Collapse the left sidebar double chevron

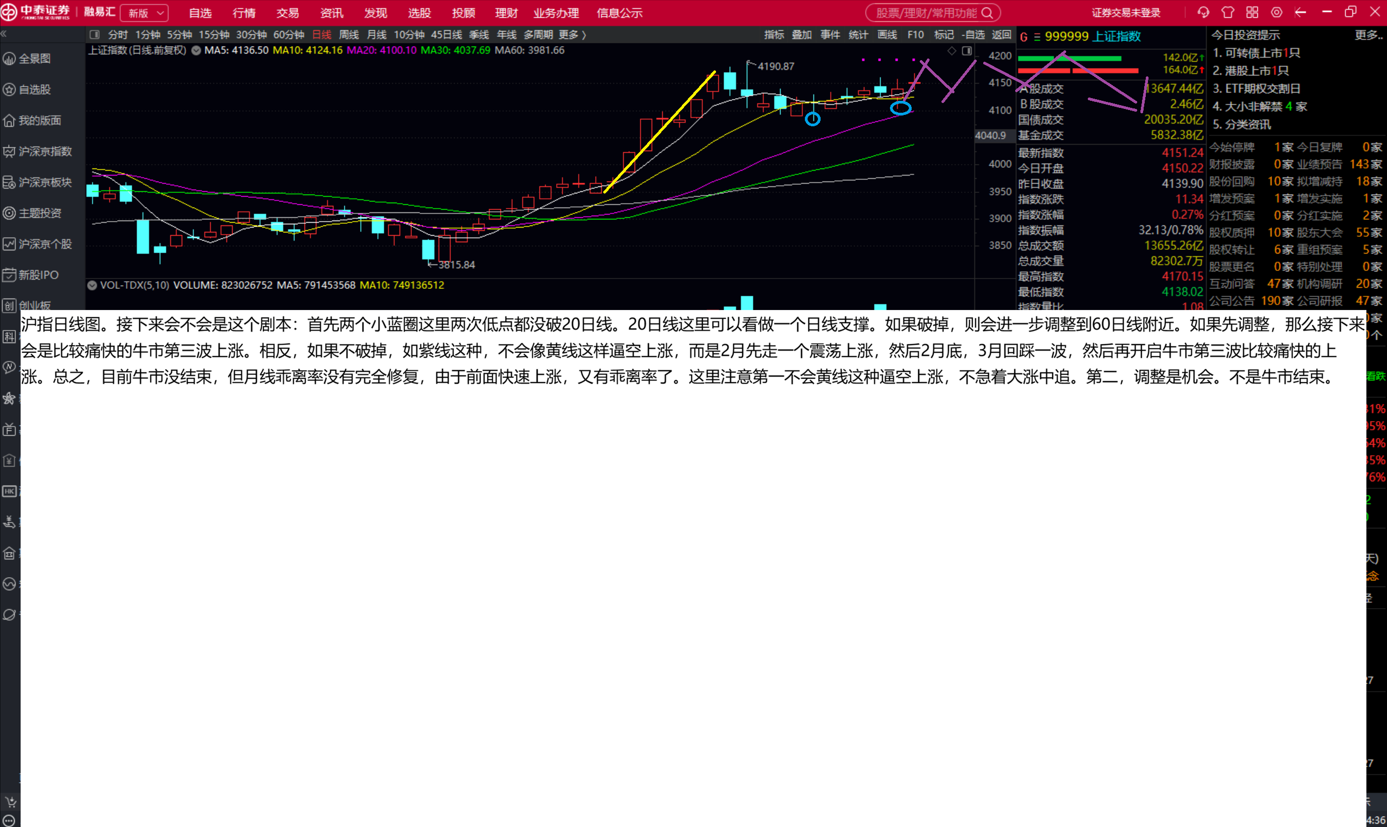4,34
